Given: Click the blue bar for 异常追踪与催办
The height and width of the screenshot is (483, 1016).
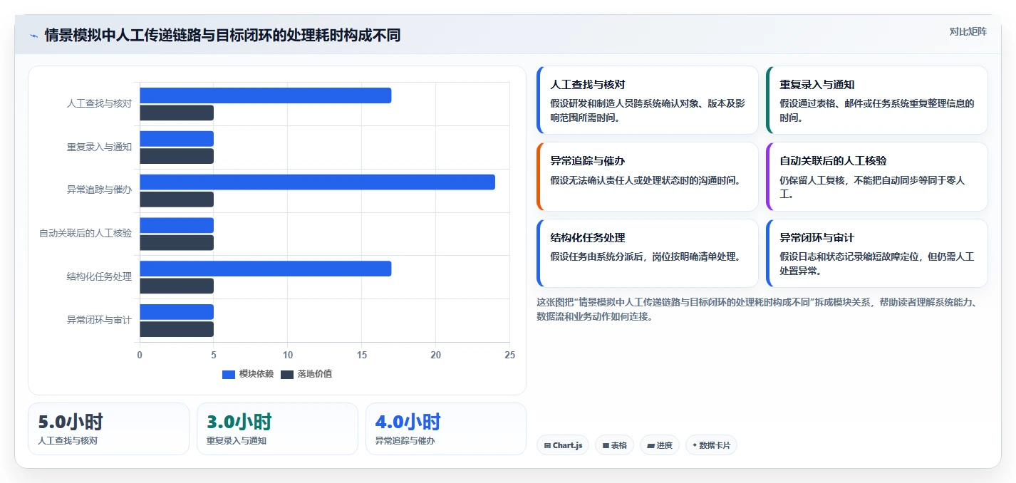Looking at the screenshot, I should pos(317,182).
